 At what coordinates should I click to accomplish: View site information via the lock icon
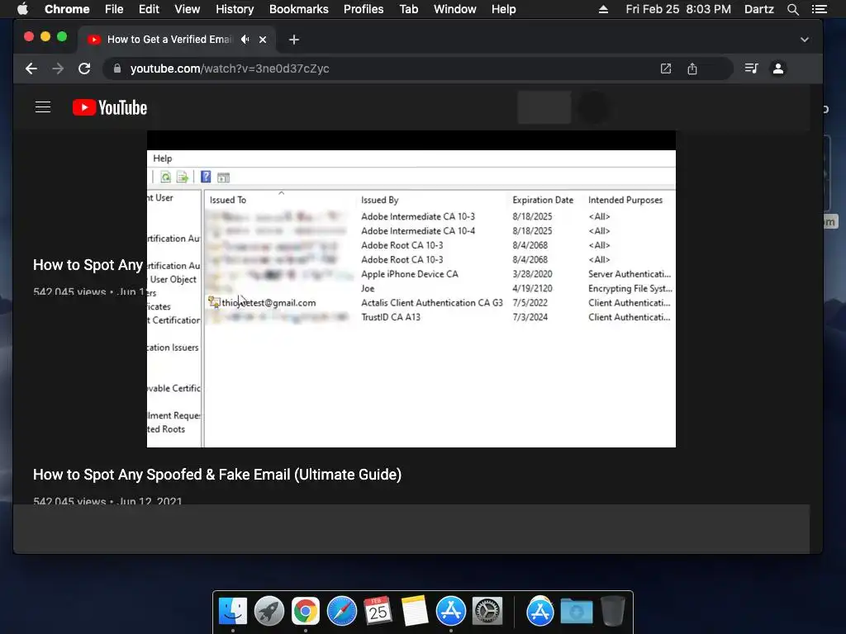(x=116, y=69)
